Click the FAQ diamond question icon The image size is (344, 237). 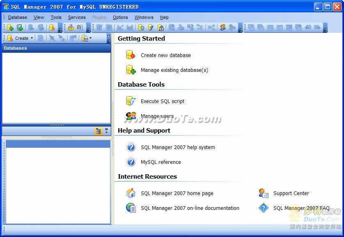[x=264, y=208]
